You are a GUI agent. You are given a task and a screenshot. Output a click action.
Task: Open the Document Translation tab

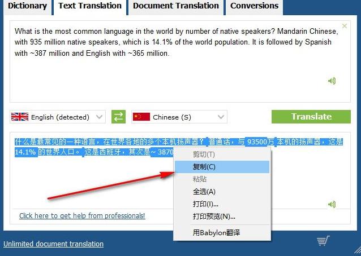[x=175, y=6]
